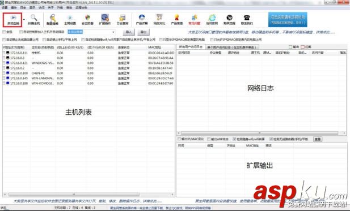Click MAC address 00:19:5B:14:F7:40
The height and width of the screenshot is (211, 350).
(x=161, y=68)
